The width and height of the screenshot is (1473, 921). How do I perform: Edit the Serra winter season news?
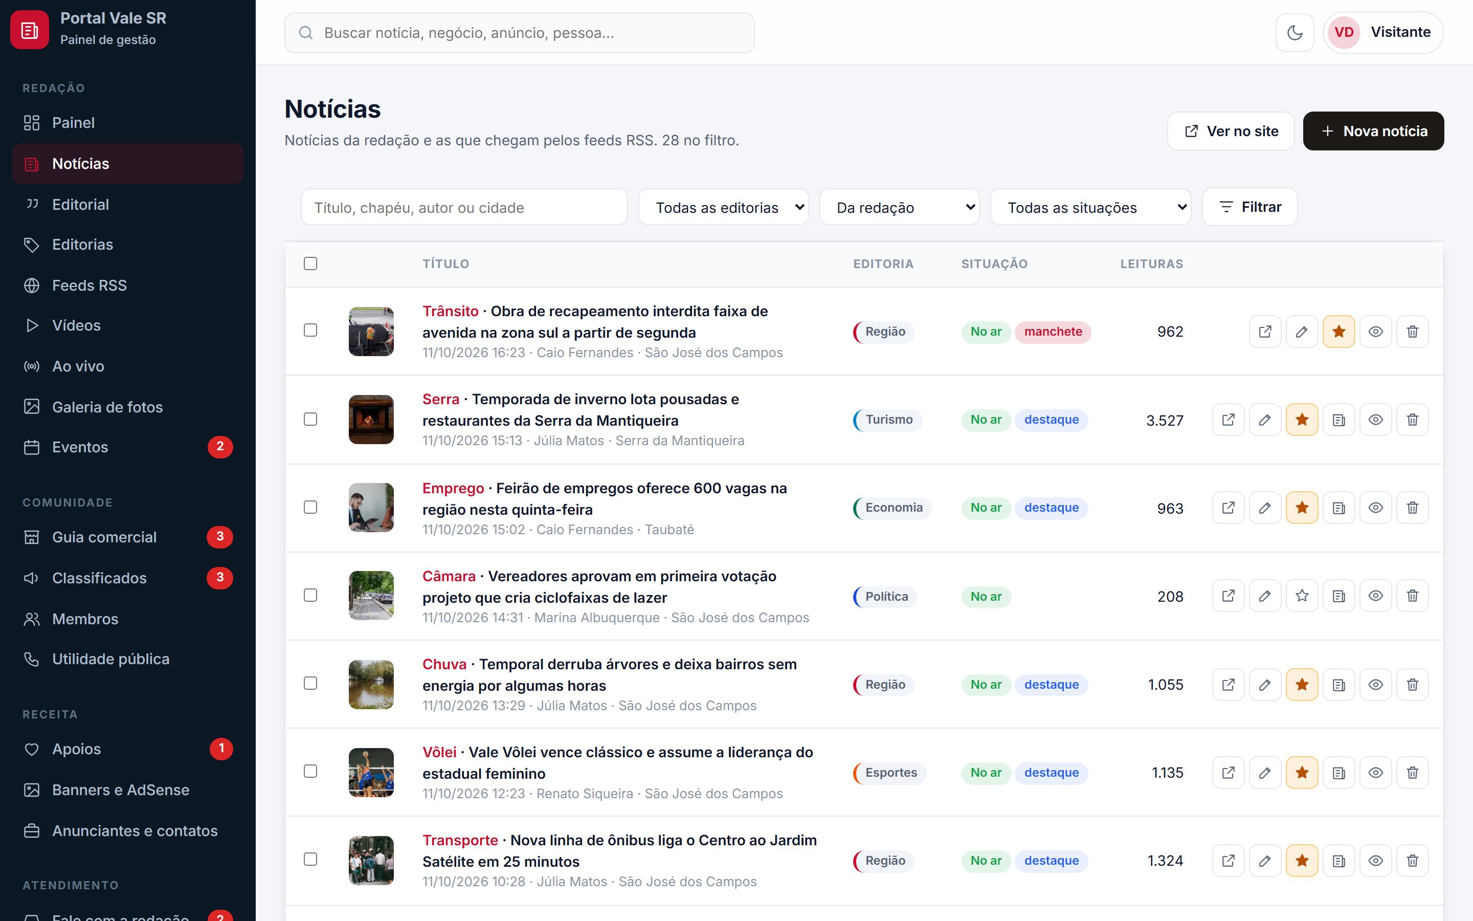click(1265, 420)
